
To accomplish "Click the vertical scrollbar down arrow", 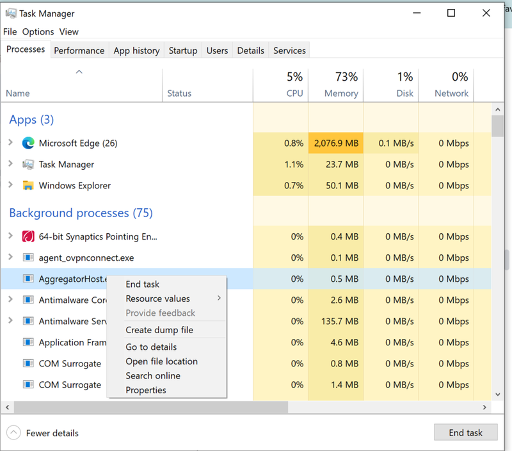I will pyautogui.click(x=497, y=395).
